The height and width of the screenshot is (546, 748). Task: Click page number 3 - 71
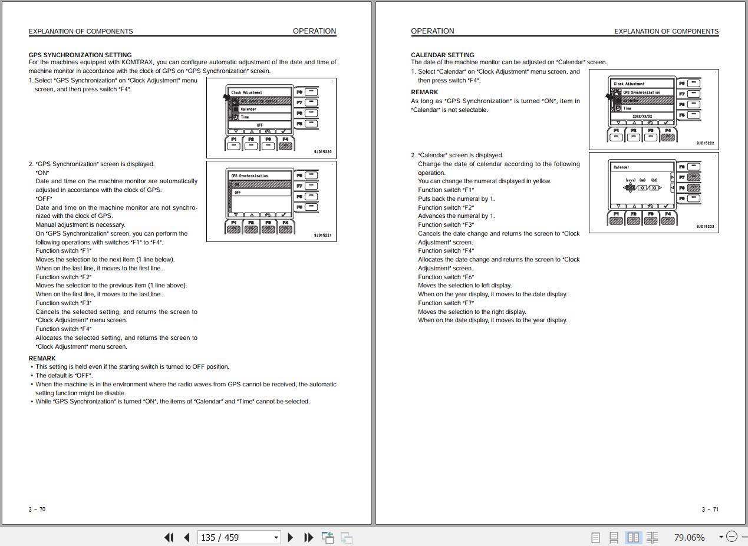(x=710, y=509)
